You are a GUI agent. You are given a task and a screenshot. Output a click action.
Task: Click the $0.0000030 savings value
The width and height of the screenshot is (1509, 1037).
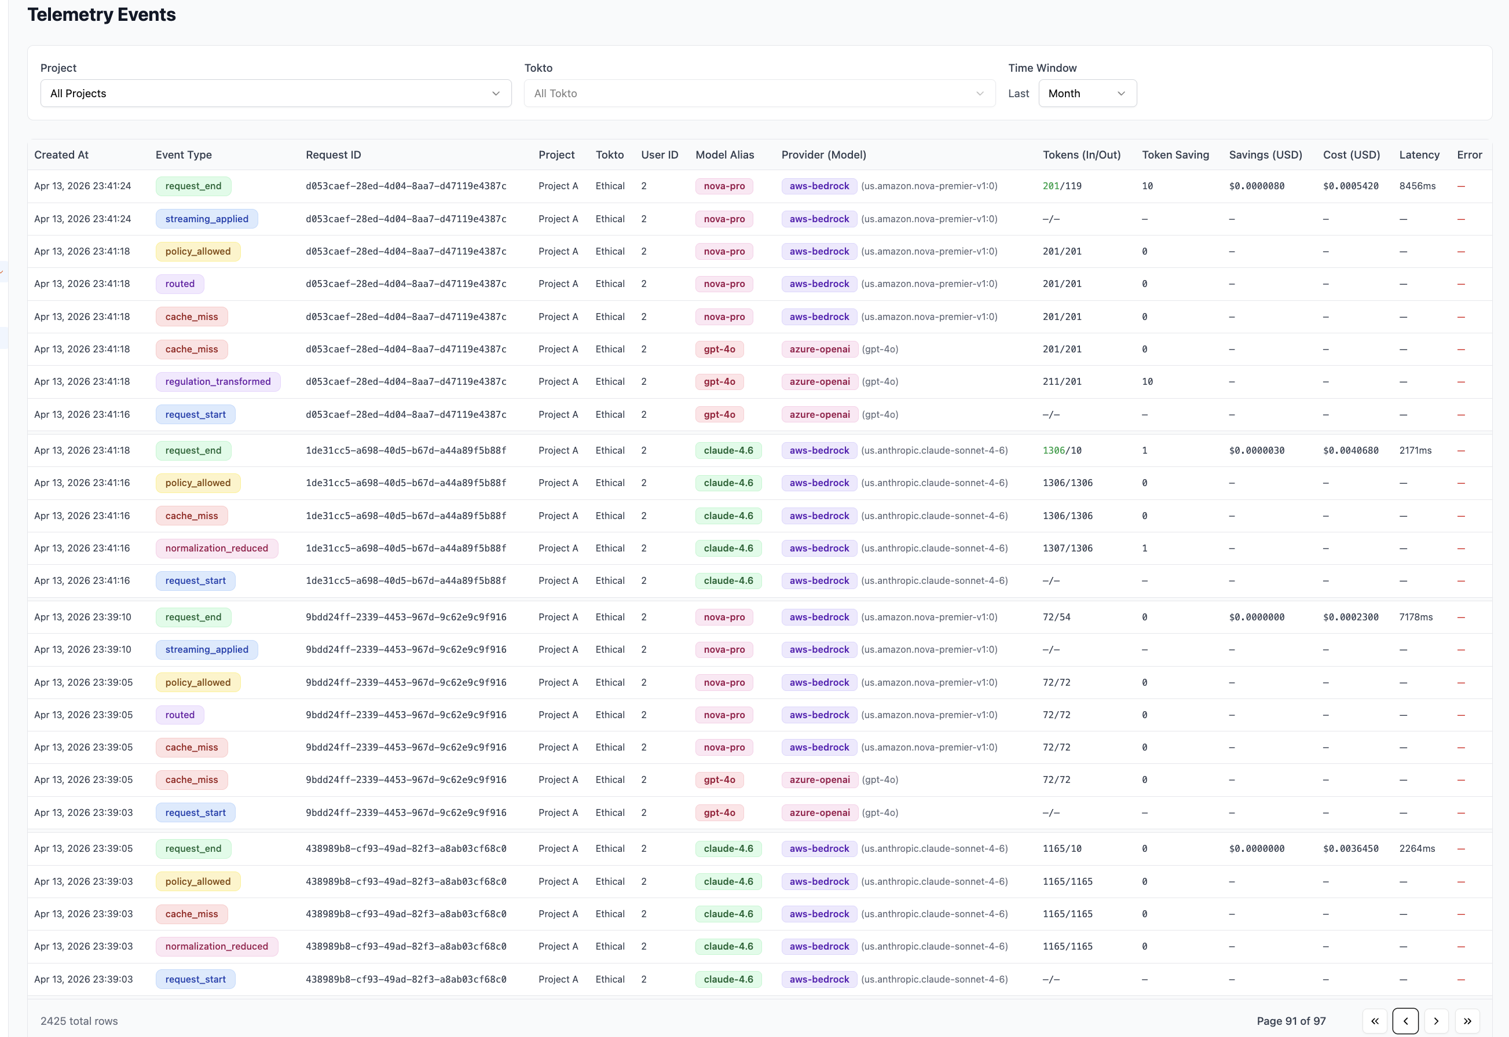pyautogui.click(x=1257, y=450)
